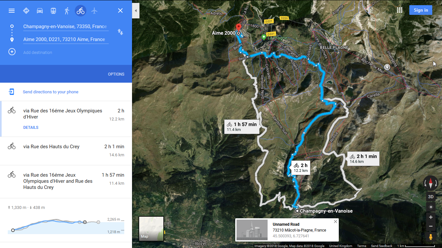442x248 pixels.
Task: Reset map compass to north
Action: [x=431, y=183]
